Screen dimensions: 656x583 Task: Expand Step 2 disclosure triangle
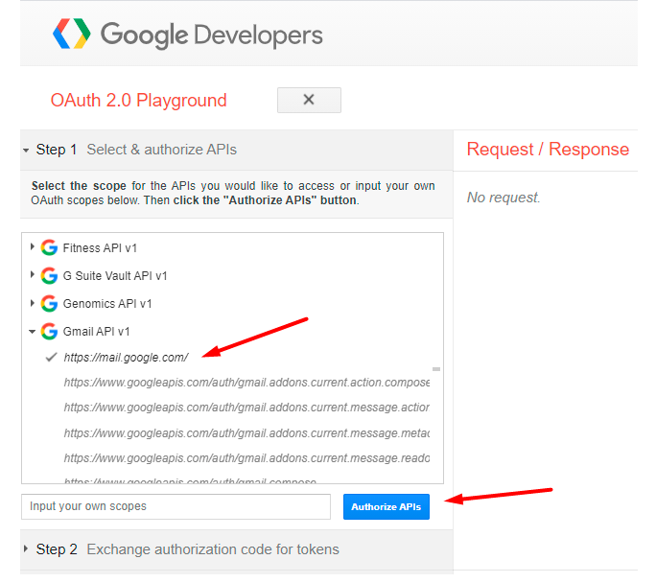coord(26,548)
